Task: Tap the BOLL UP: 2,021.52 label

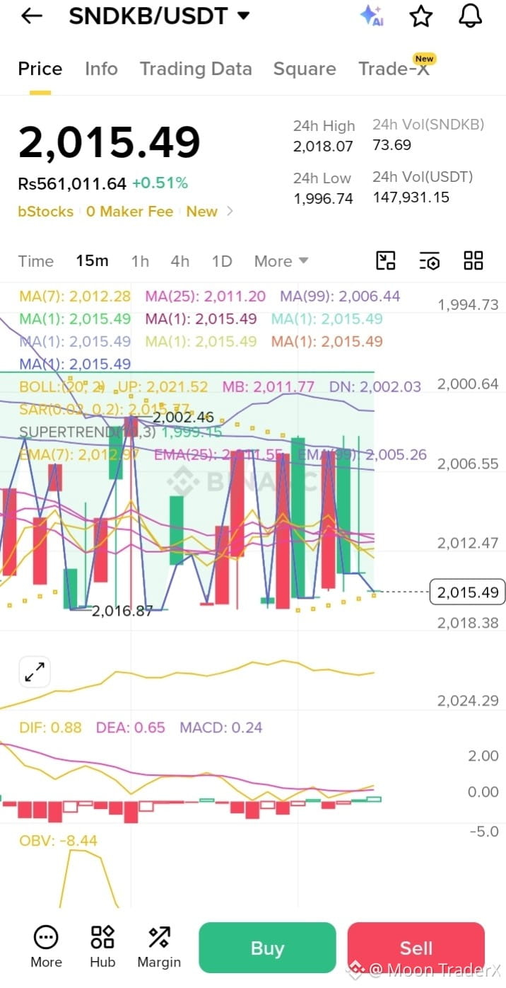Action: 163,386
